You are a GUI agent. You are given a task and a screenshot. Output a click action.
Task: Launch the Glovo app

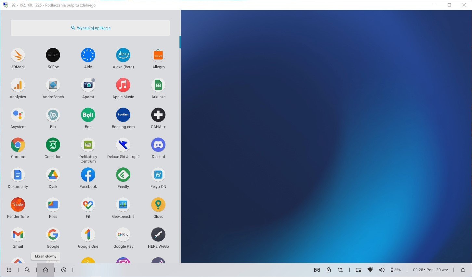tap(158, 204)
